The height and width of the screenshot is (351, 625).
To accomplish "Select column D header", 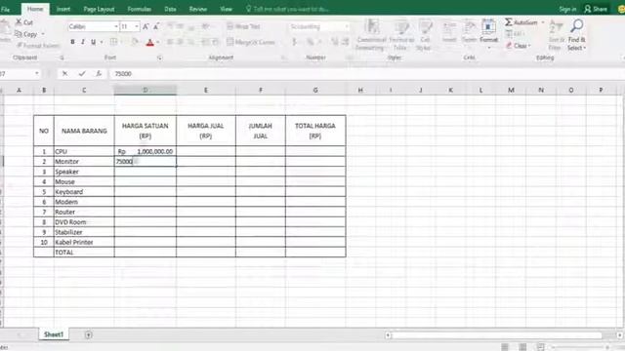I will pos(146,90).
